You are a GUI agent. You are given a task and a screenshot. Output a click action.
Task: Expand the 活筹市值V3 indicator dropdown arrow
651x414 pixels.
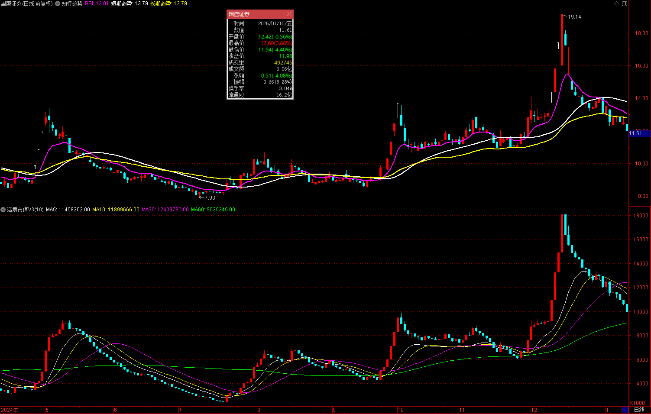point(3,210)
